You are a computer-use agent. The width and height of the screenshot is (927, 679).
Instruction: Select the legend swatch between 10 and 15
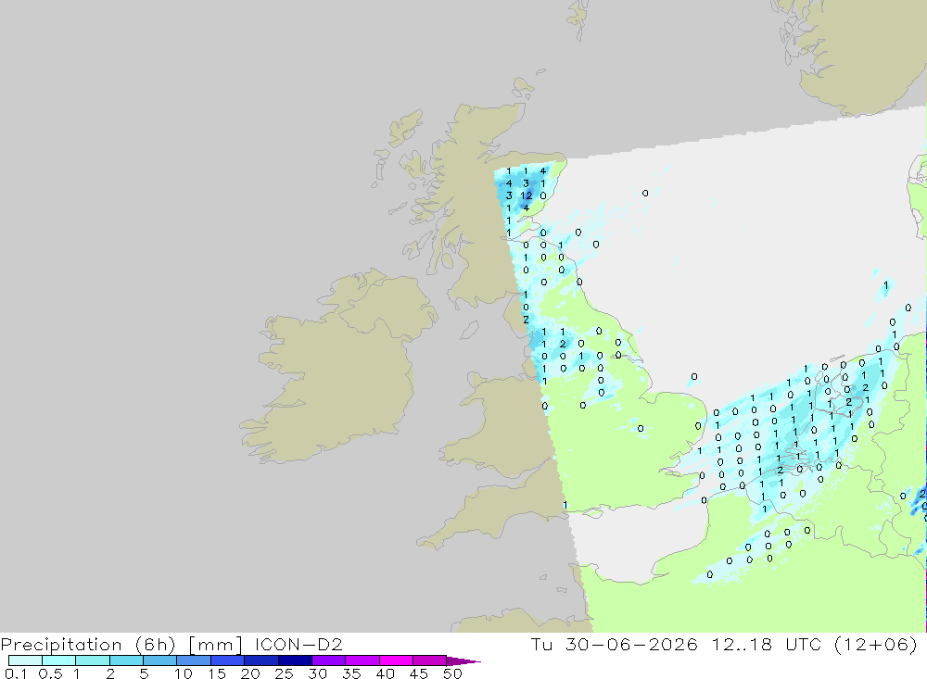pyautogui.click(x=194, y=660)
